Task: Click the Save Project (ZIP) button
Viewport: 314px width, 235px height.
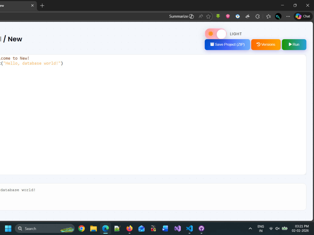Action: 227,44
